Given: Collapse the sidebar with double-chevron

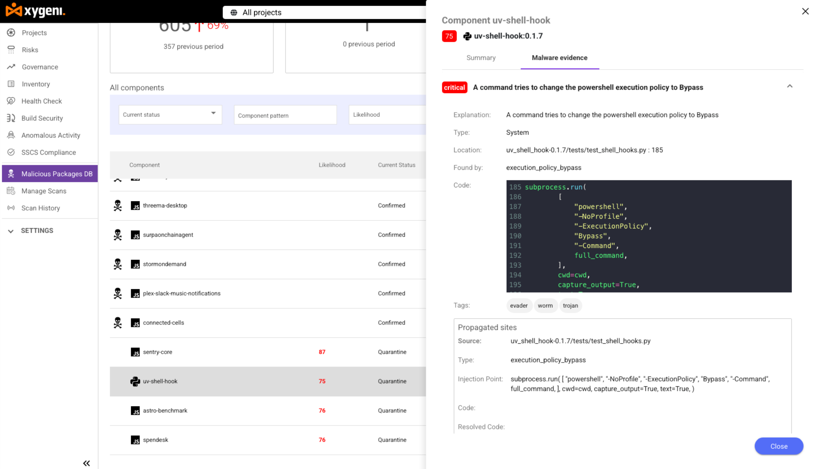Looking at the screenshot, I should 86,463.
